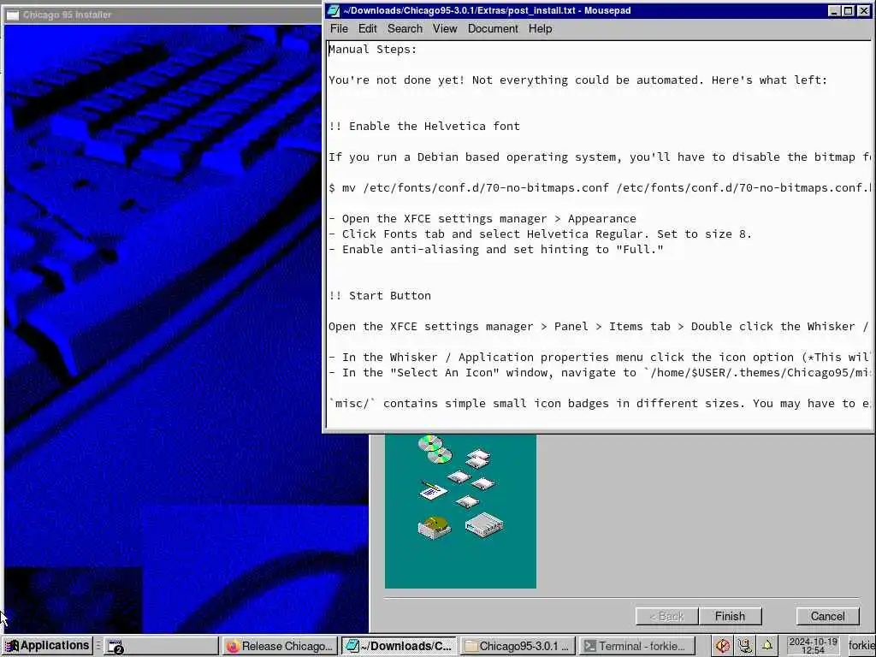This screenshot has height=657, width=876.
Task: Click the network connection tray icon
Action: 745,646
